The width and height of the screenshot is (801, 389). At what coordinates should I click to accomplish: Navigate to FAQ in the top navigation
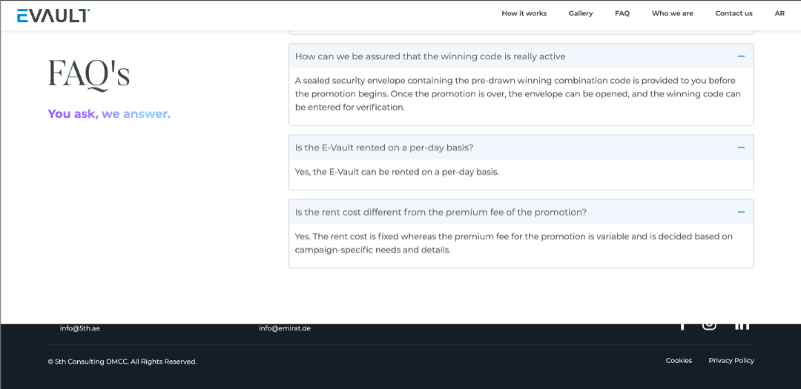click(622, 13)
